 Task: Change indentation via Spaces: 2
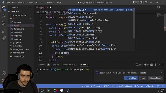[98, 86]
